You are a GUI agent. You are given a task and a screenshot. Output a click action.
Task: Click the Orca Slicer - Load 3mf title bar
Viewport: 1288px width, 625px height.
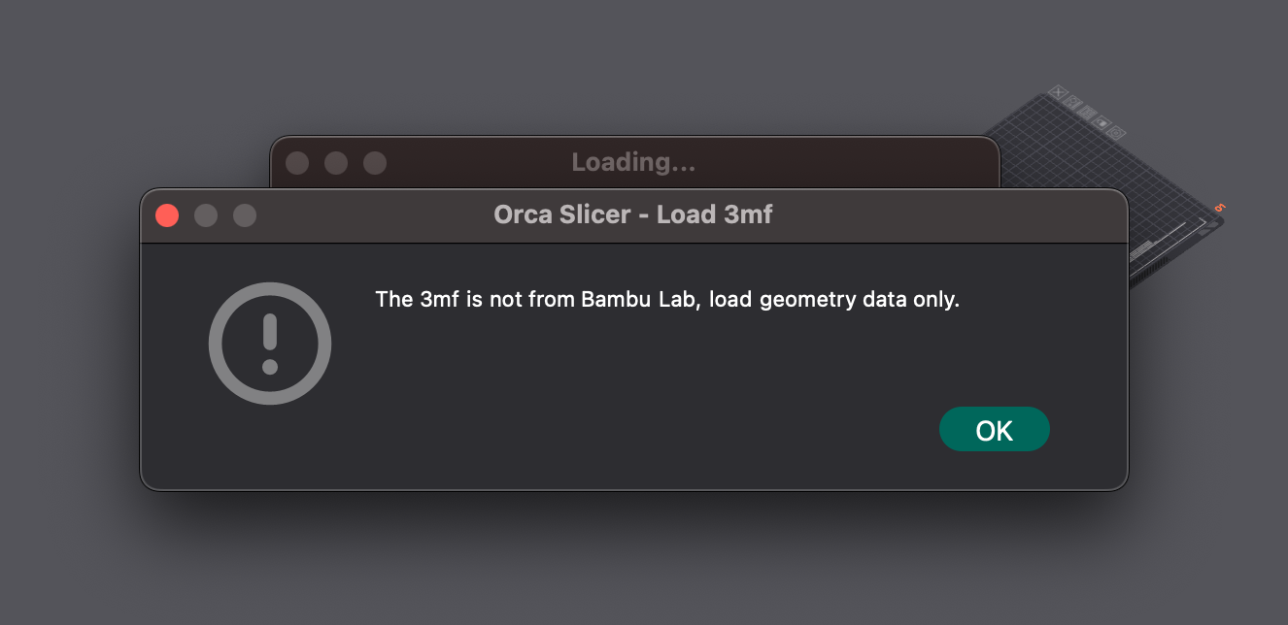634,214
